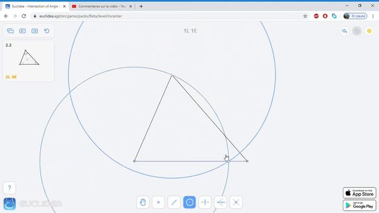
Task: Go to the next level
Action: point(34,31)
